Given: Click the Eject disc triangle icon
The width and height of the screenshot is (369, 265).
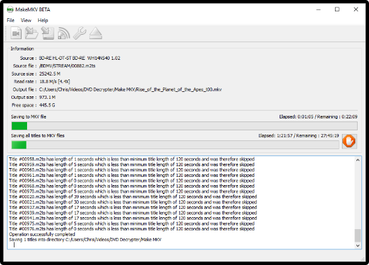Looking at the screenshot, I should click(x=96, y=33).
